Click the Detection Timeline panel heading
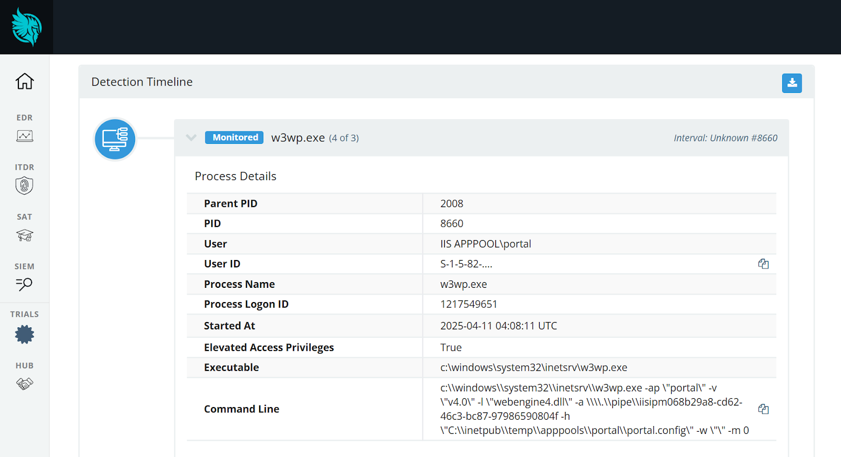841x457 pixels. [142, 82]
